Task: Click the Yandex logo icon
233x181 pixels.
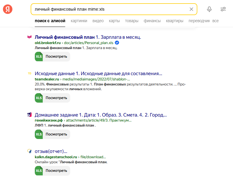Action: point(8,9)
